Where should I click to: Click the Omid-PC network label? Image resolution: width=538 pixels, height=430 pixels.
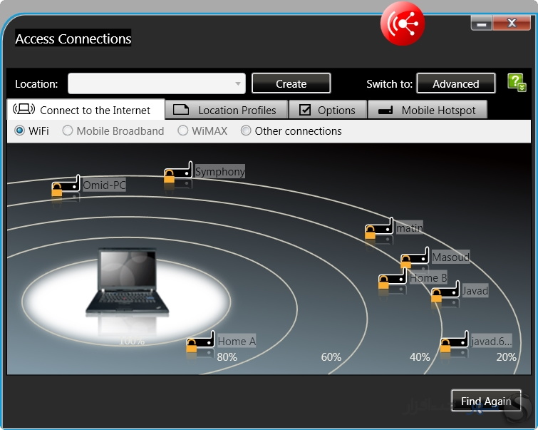[104, 185]
